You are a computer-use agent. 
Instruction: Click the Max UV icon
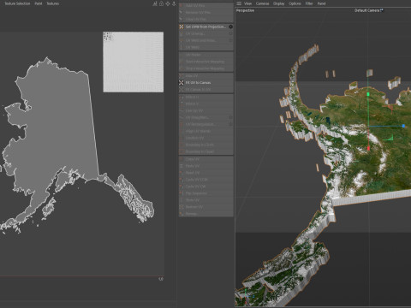[x=181, y=75]
